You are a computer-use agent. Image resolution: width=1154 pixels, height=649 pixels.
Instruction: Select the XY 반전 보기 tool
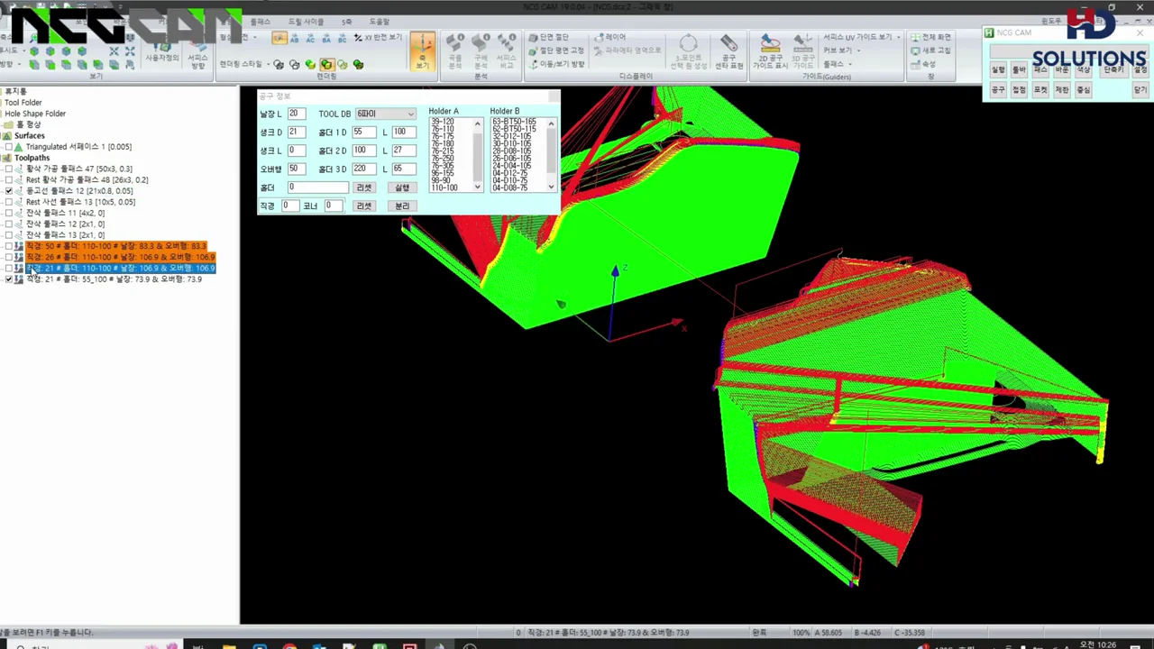377,38
